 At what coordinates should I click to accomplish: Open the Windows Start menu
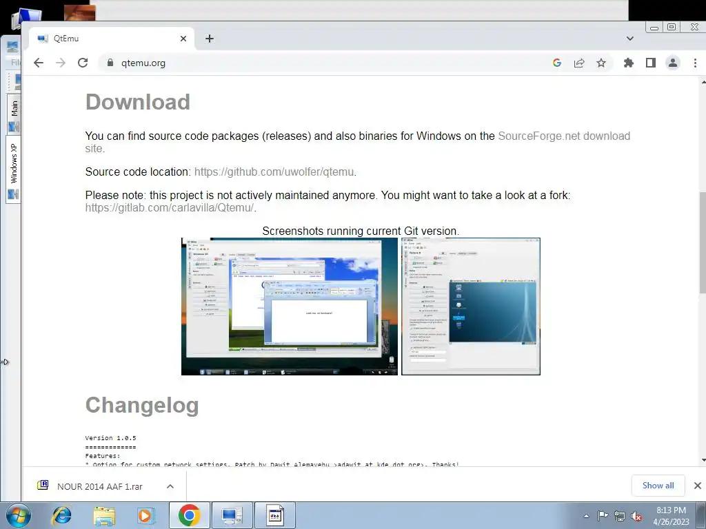(x=19, y=515)
